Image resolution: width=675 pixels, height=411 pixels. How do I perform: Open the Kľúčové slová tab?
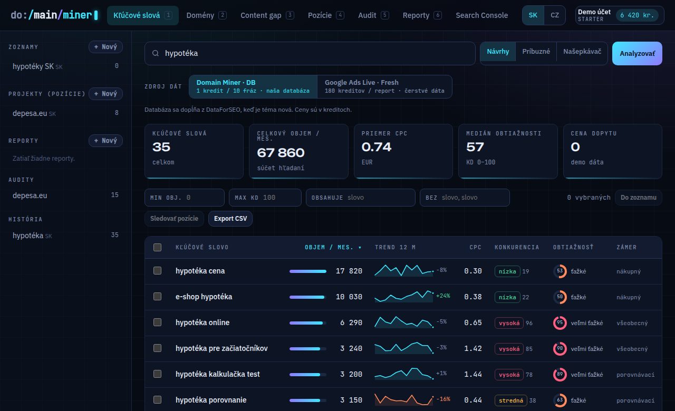(142, 15)
